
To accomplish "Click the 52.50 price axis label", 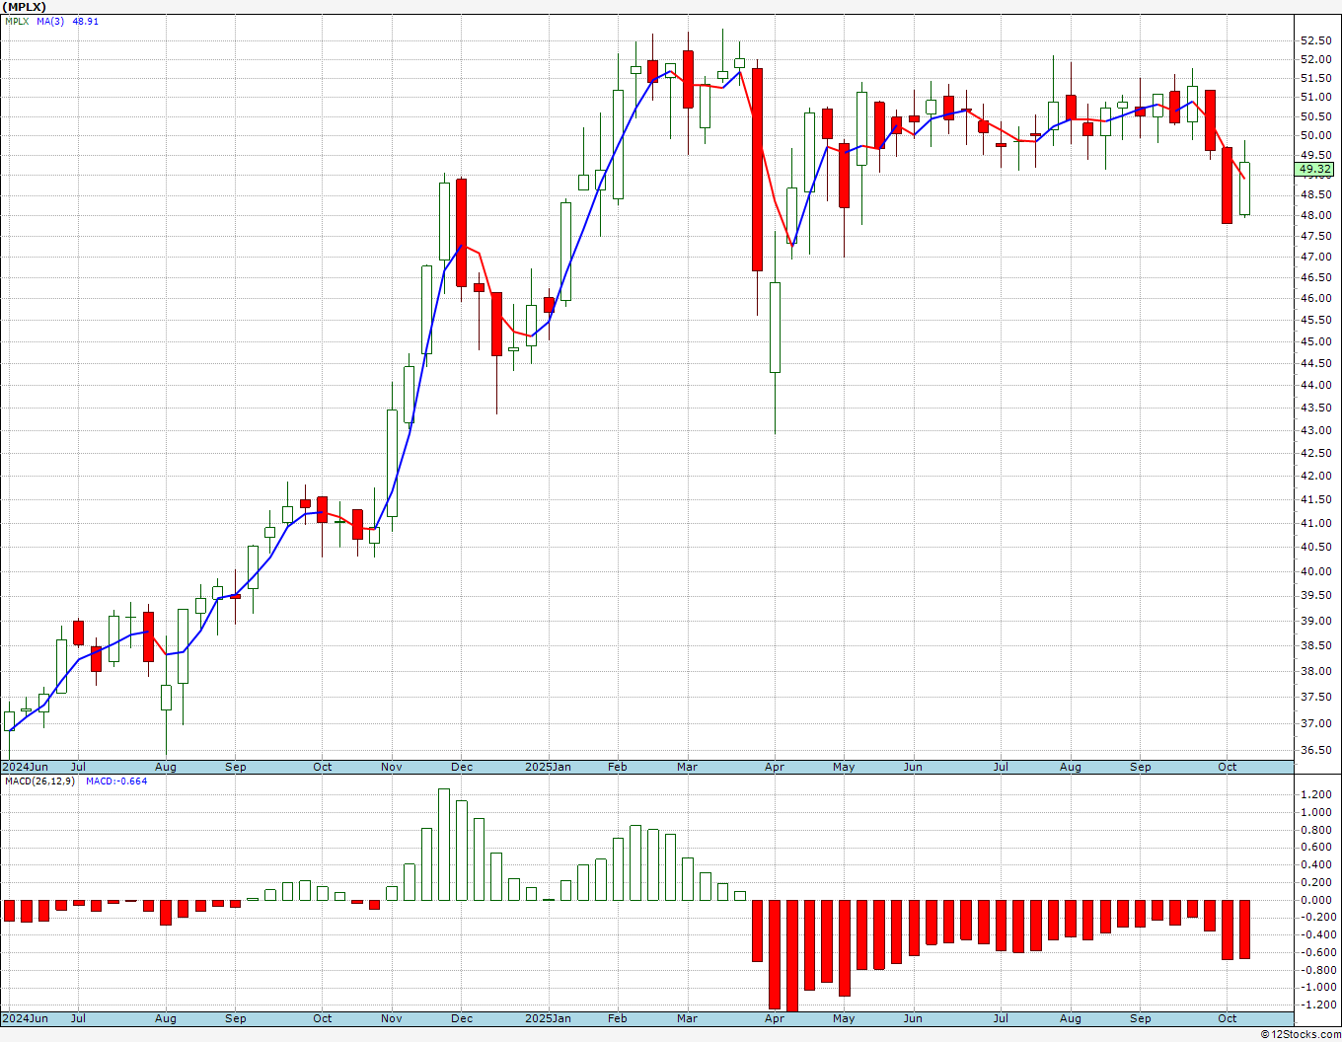I will click(1315, 40).
